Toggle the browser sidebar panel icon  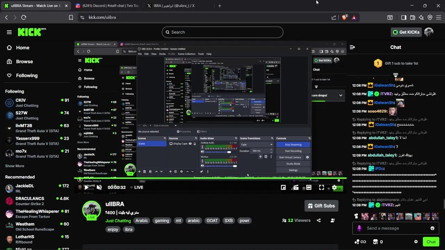pyautogui.click(x=404, y=17)
